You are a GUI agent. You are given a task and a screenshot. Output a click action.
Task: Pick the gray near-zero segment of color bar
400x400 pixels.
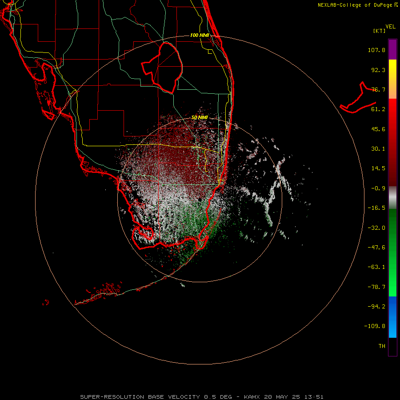point(392,198)
